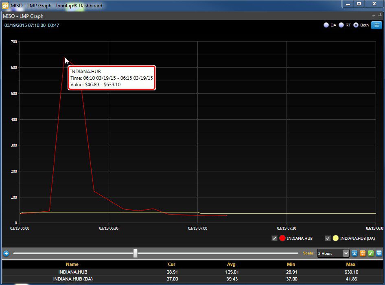Screen dimensions: 385x285
Task: Select the INDIANA.HUB table row name
Action: [73, 272]
